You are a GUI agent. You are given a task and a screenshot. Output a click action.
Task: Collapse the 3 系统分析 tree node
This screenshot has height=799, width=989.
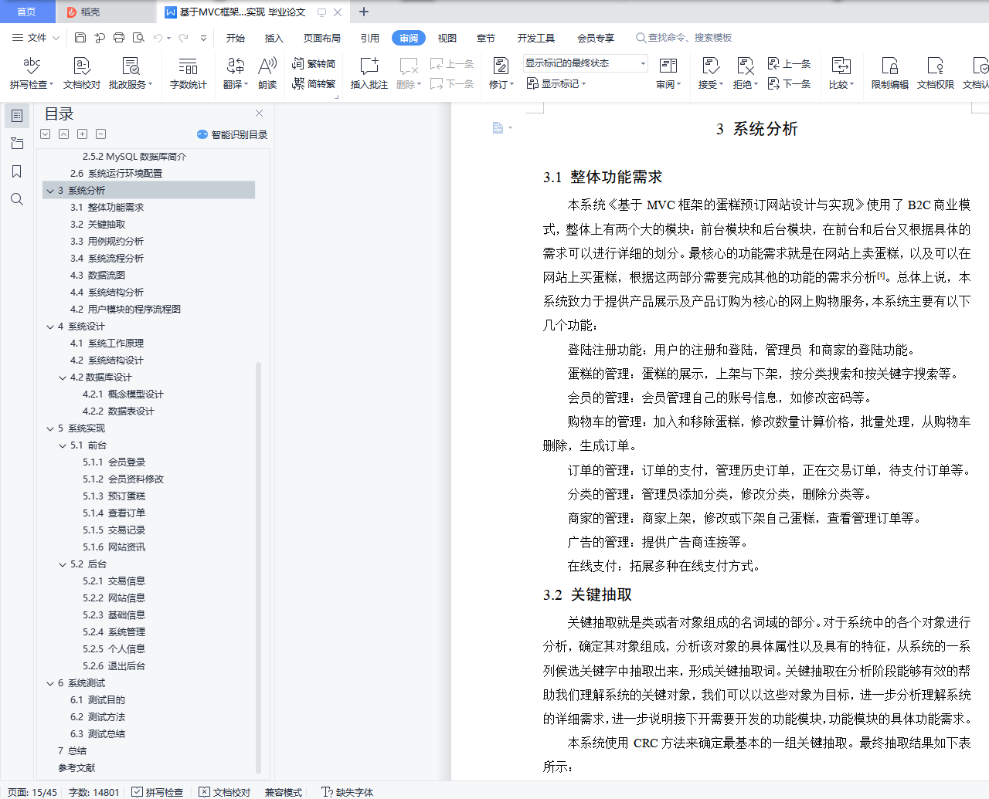tap(50, 191)
